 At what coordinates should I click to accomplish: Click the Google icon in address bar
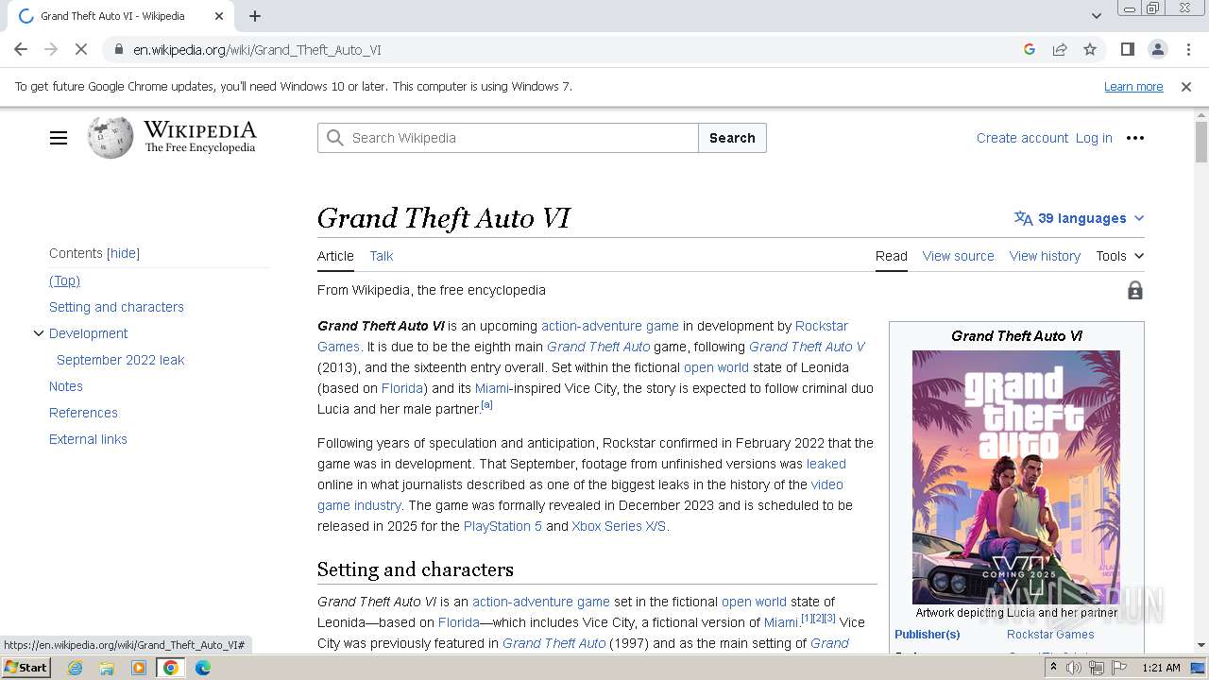(1030, 49)
